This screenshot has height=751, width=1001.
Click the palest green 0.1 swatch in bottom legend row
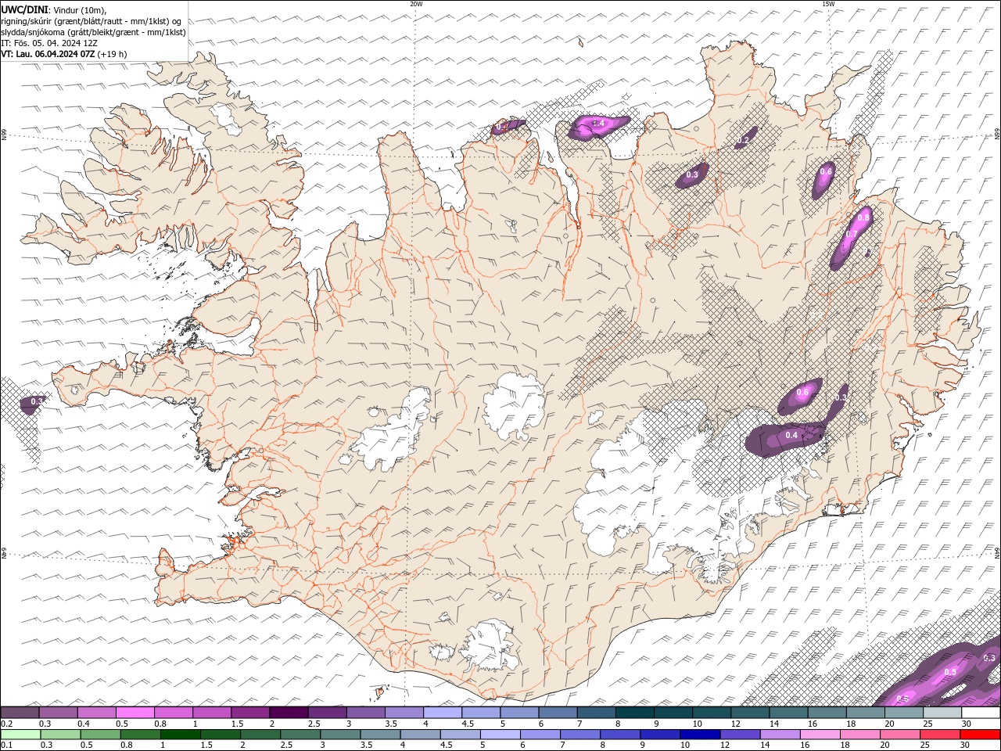pos(20,735)
